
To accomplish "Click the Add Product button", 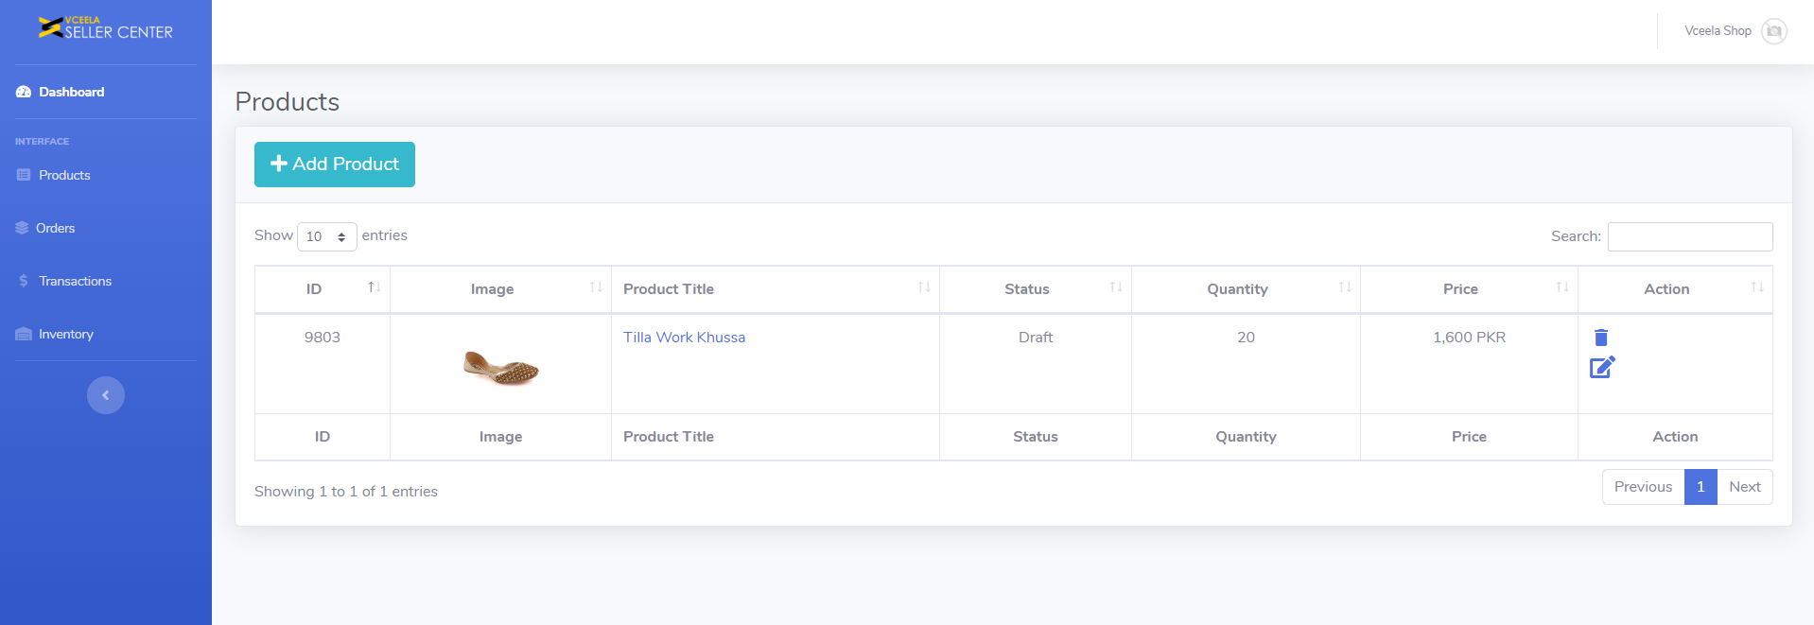I will [x=335, y=165].
